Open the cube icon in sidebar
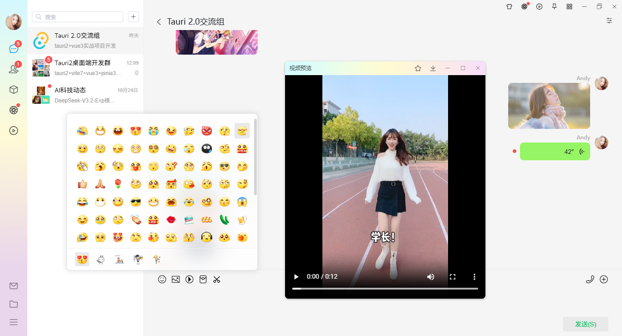622x336 pixels. pos(14,90)
